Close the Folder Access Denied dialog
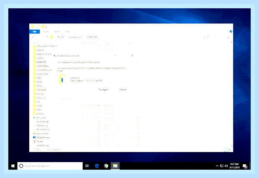 pos(132,56)
